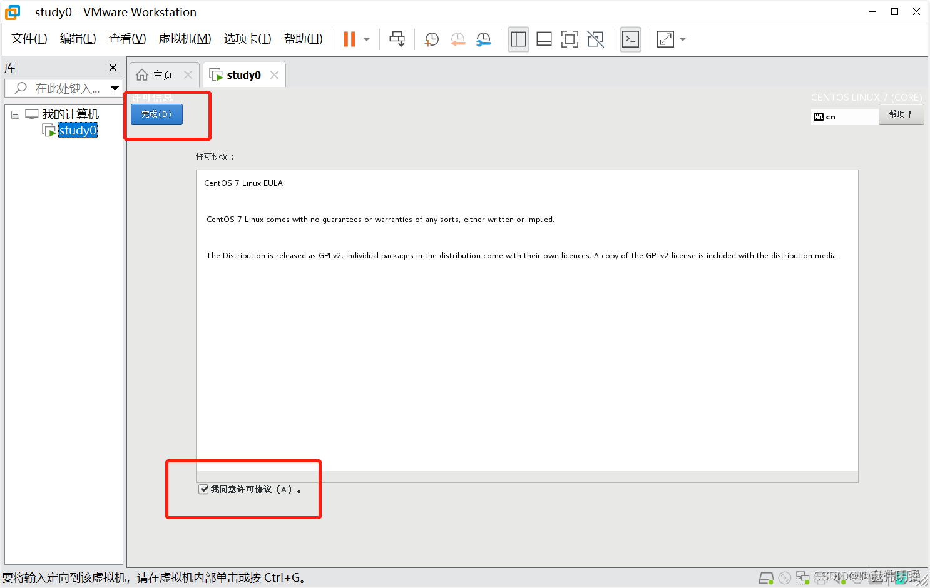
Task: Click the CD/DVD status bar icon
Action: [784, 578]
